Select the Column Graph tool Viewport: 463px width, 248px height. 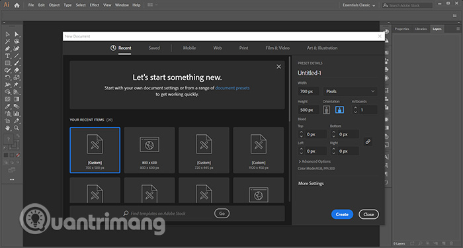point(17,114)
